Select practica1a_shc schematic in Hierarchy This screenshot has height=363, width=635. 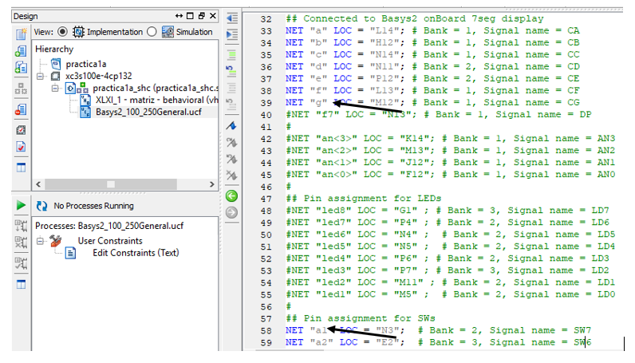[156, 88]
